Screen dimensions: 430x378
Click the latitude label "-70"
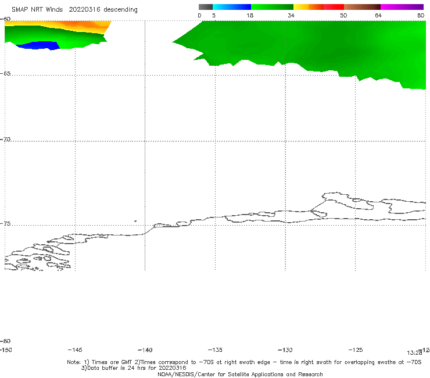tap(5, 140)
